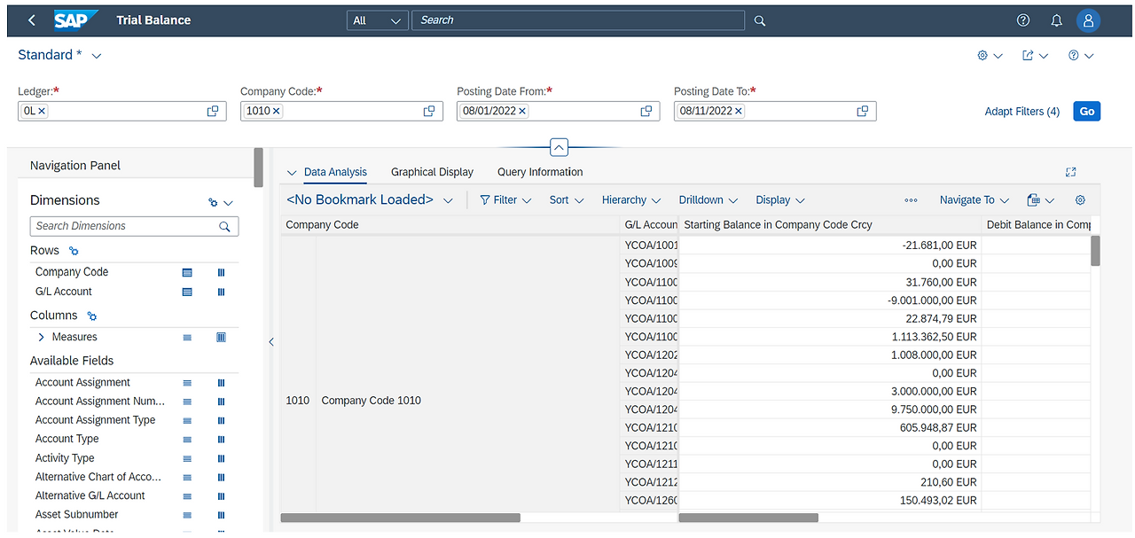Click the back arrow in header
Screen dimensions: 1135x538
click(32, 19)
